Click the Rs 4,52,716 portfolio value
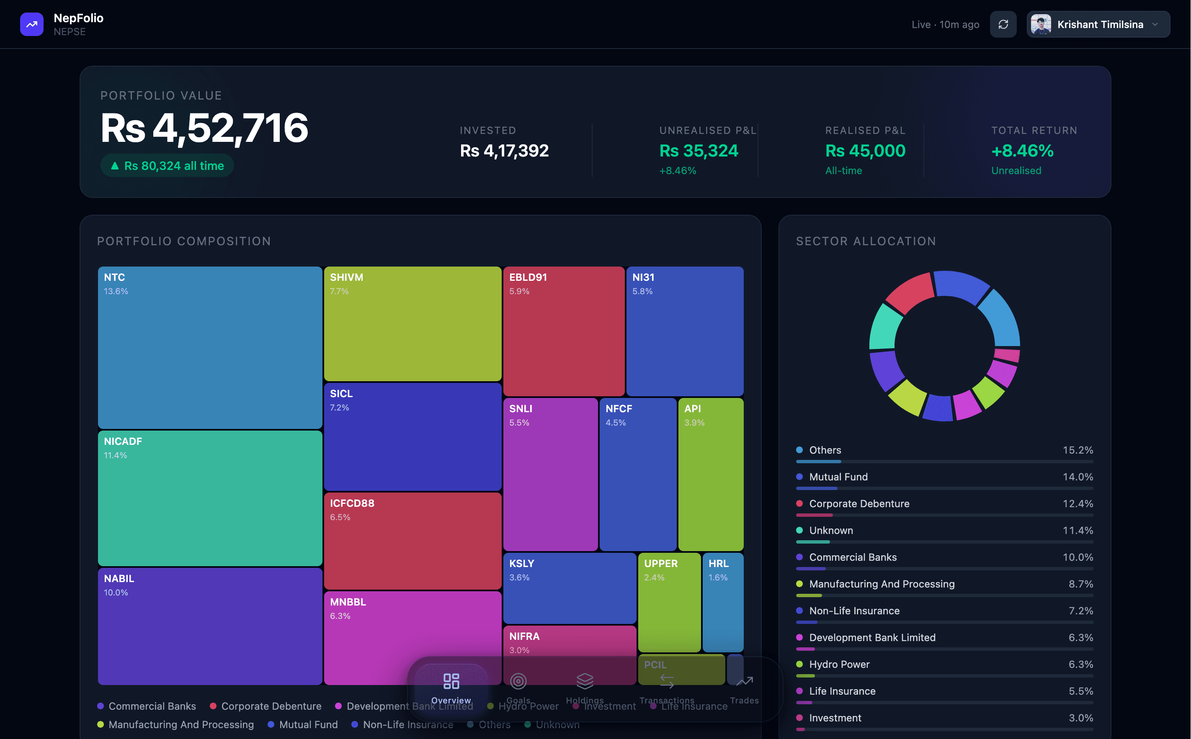This screenshot has width=1191, height=739. pyautogui.click(x=204, y=128)
